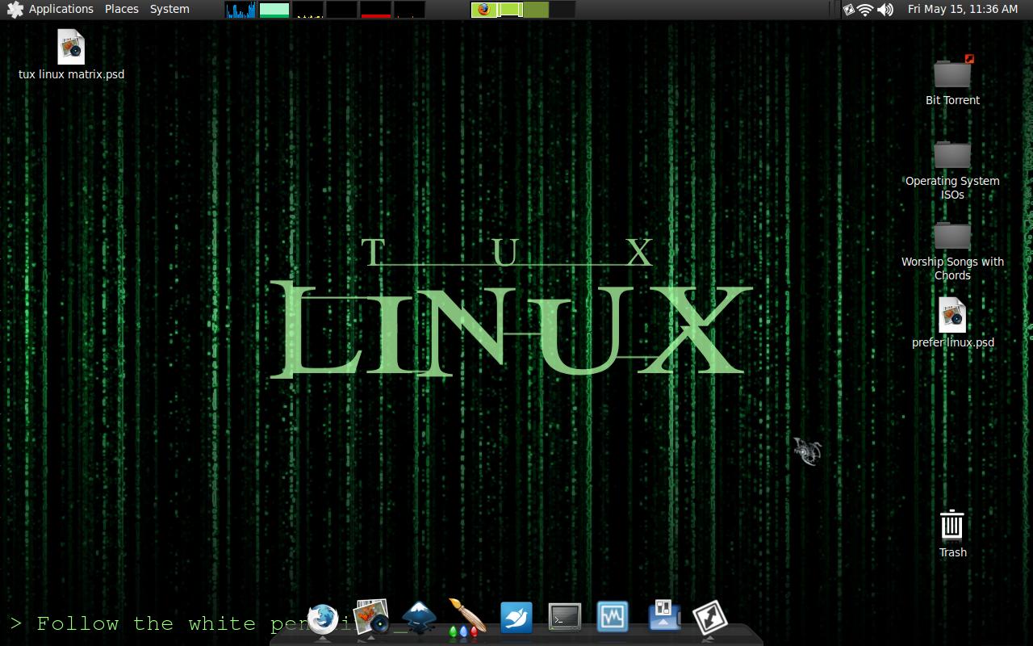The image size is (1033, 646).
Task: Open the Applications menu
Action: (61, 9)
